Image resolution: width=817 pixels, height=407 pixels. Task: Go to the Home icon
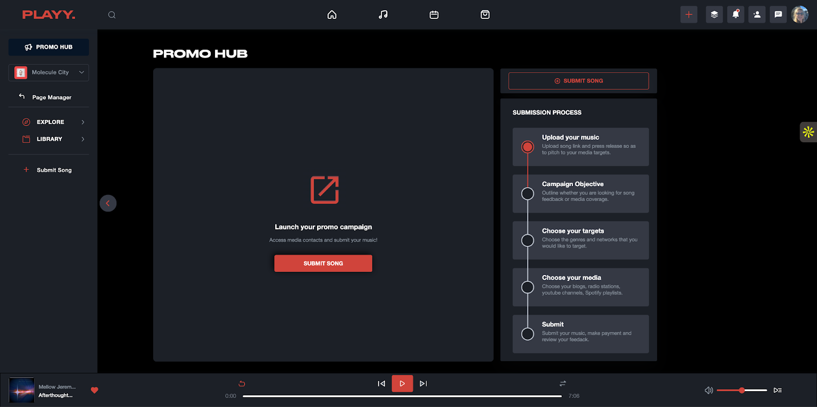pos(332,15)
